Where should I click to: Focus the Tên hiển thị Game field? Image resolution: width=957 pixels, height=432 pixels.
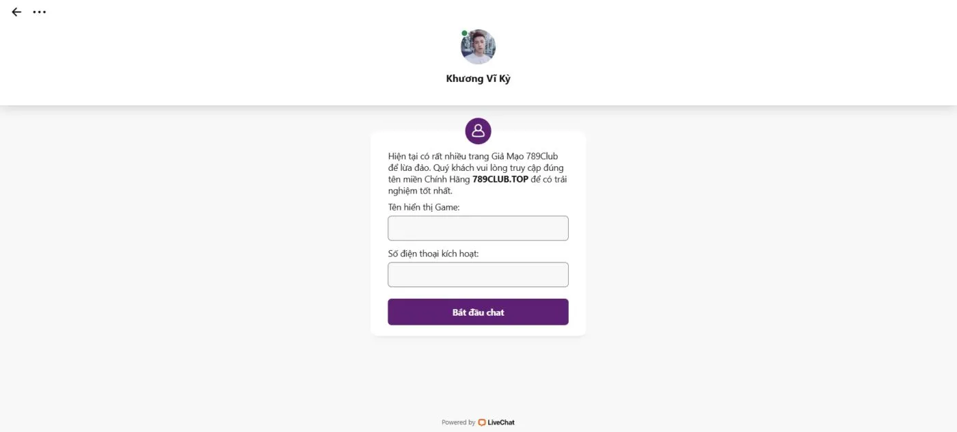(x=478, y=228)
